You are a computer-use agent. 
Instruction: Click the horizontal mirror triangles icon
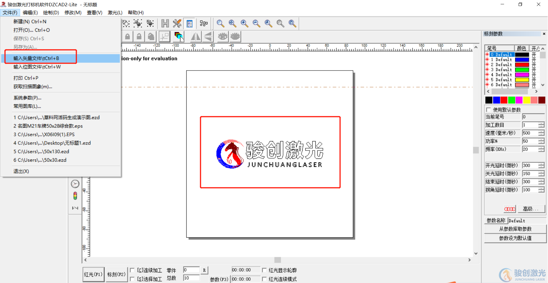[196, 37]
